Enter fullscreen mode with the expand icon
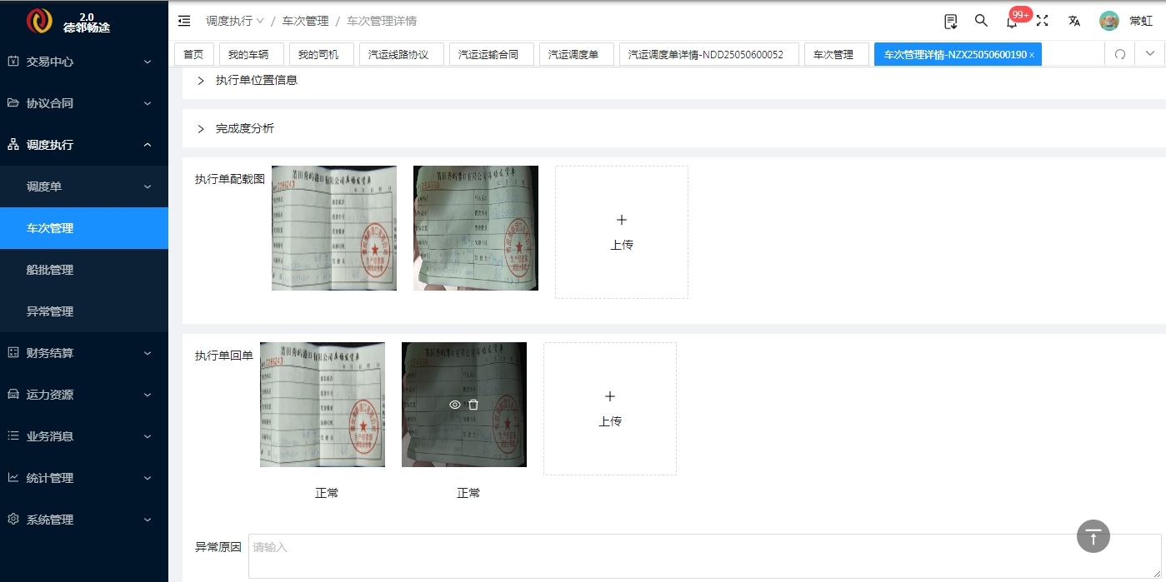Screen dimensions: 1166x582 click(1042, 21)
